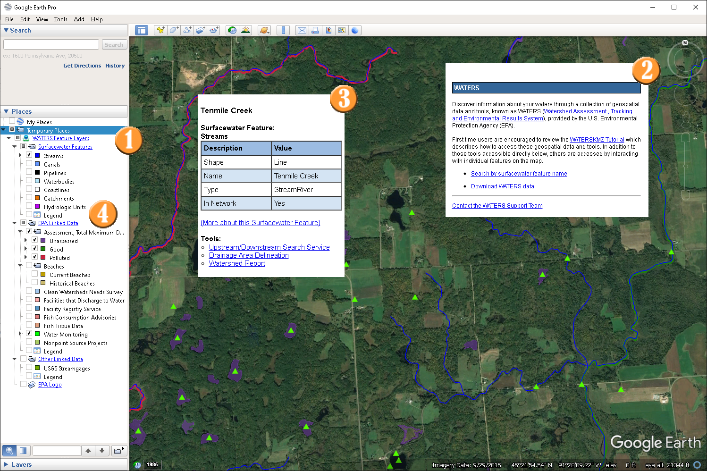Click the main search input field
This screenshot has width=707, height=471.
tap(51, 44)
